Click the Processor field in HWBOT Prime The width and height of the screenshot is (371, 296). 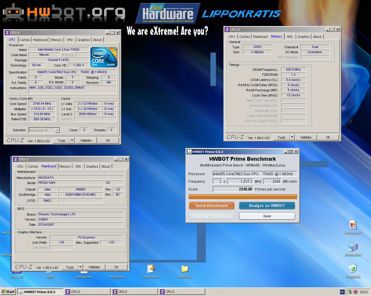255,174
